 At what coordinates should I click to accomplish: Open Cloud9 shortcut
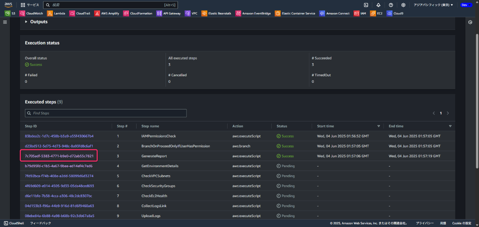tap(395, 13)
